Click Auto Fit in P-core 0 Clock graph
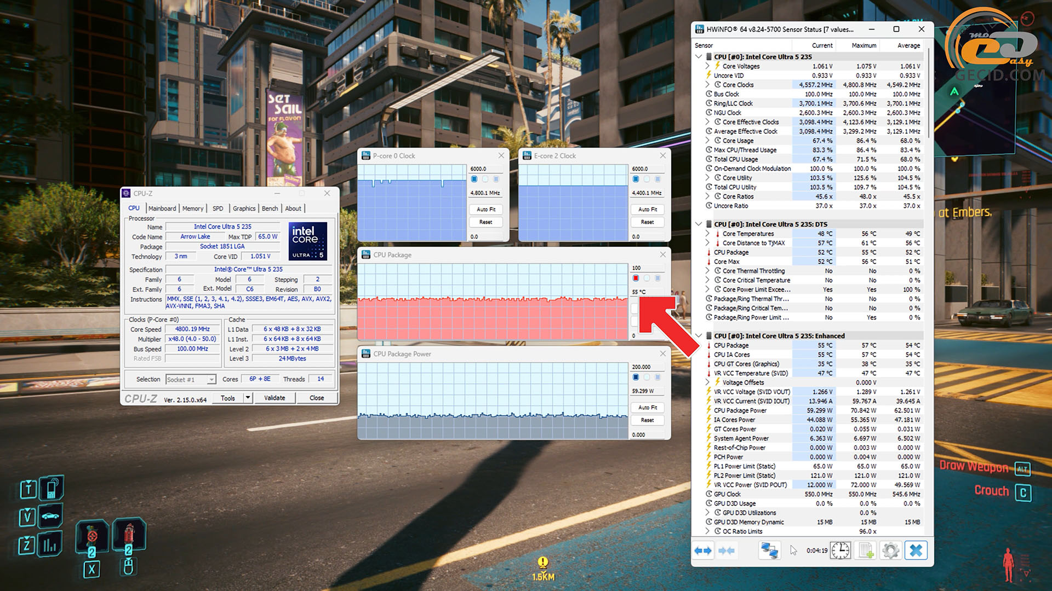The height and width of the screenshot is (591, 1052). (485, 210)
